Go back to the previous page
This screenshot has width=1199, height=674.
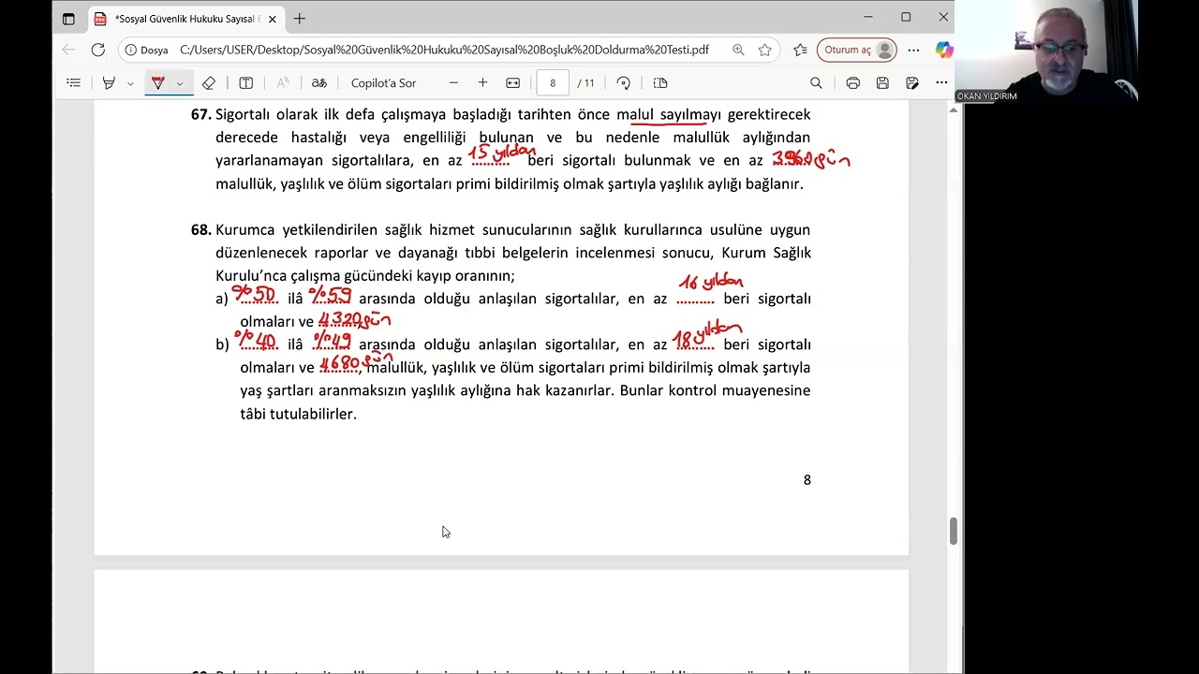[68, 50]
